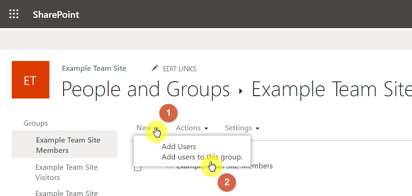This screenshot has width=412, height=196.
Task: Click the Groups heading in sidebar
Action: [x=36, y=123]
